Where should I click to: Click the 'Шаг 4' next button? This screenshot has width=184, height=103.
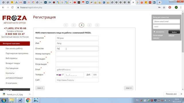point(129,88)
